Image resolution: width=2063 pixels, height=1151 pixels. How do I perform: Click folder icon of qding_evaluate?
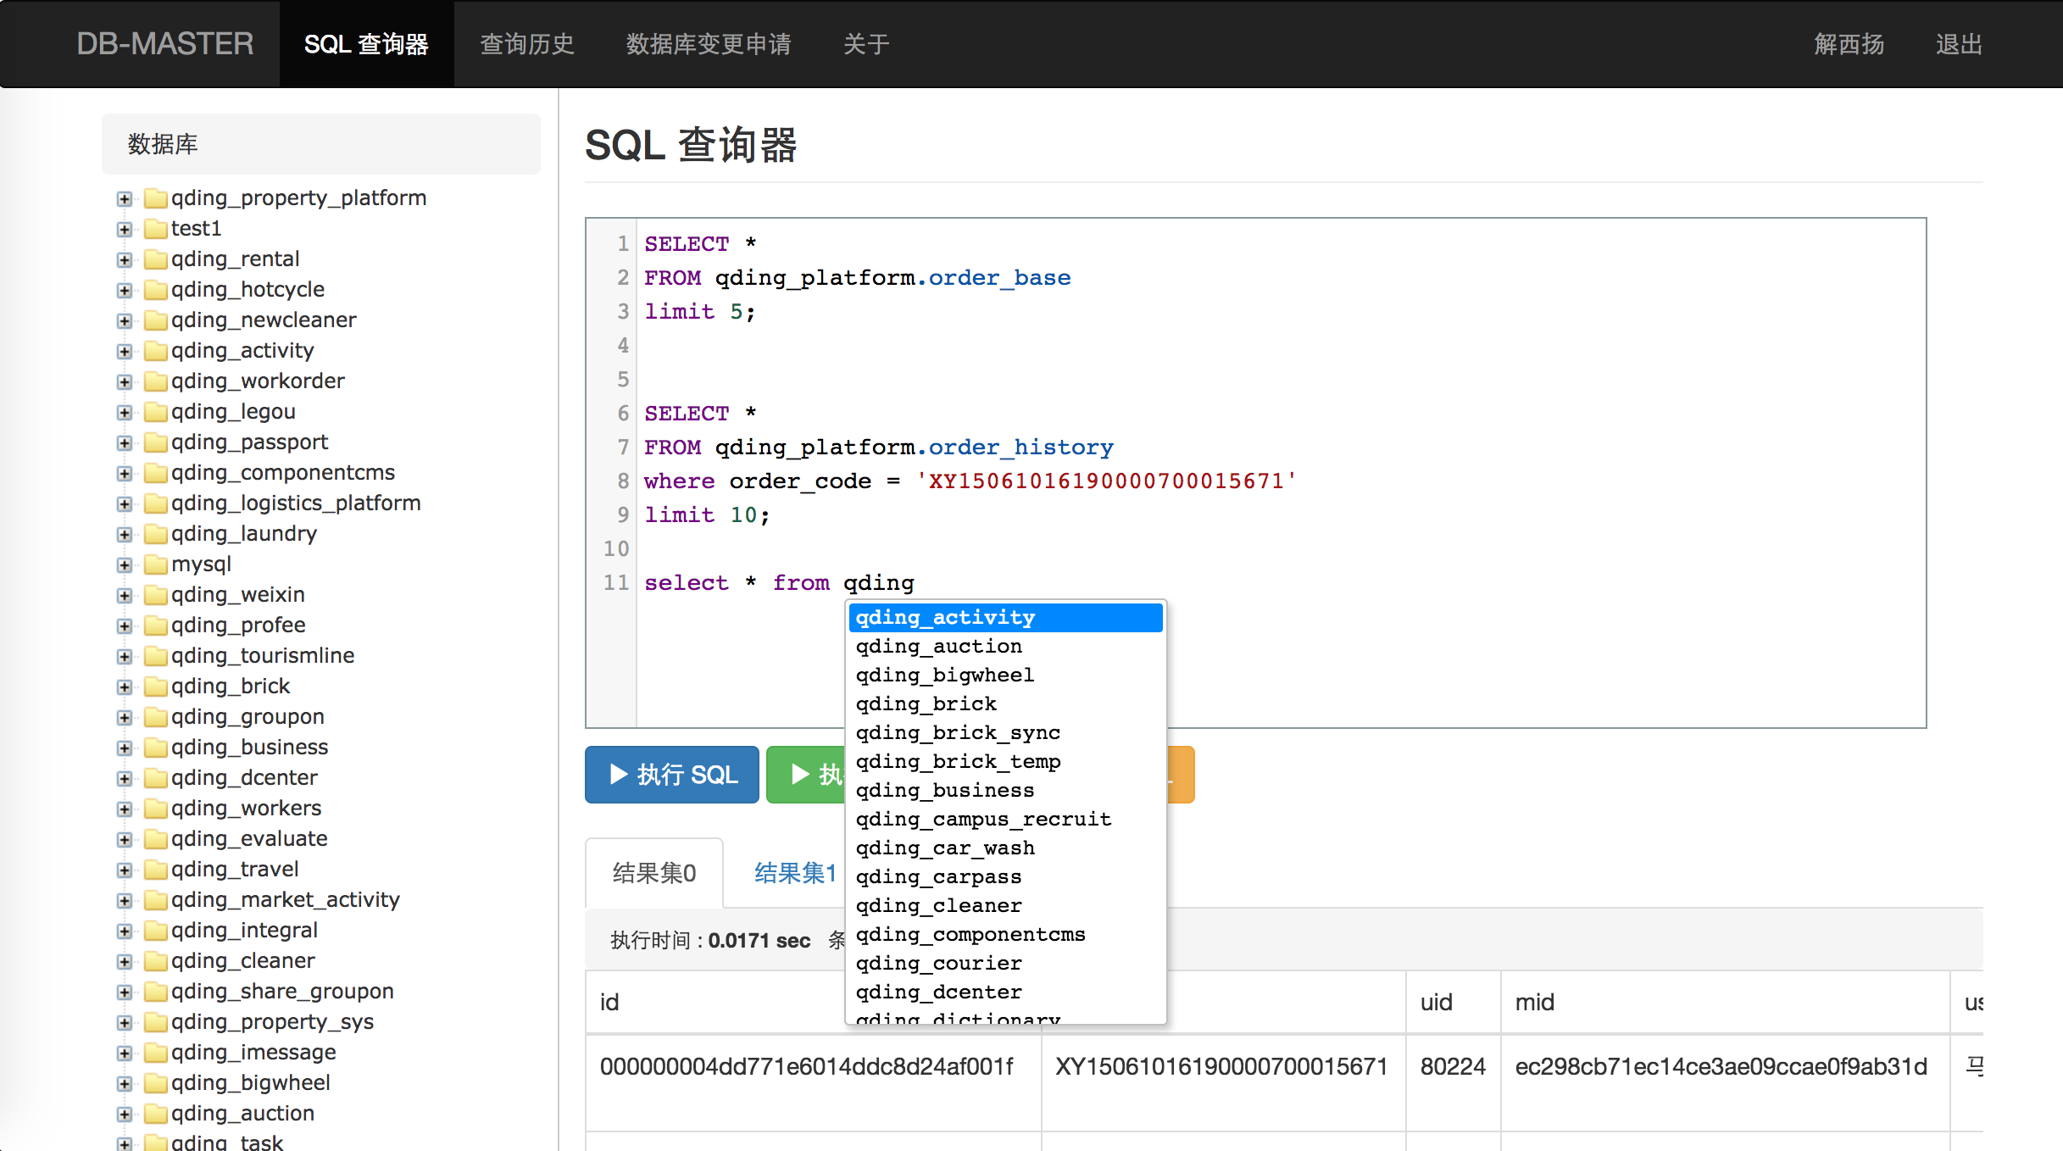155,839
